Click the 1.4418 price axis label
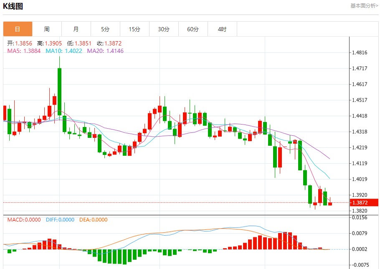This screenshot has width=380, height=269. click(x=360, y=116)
